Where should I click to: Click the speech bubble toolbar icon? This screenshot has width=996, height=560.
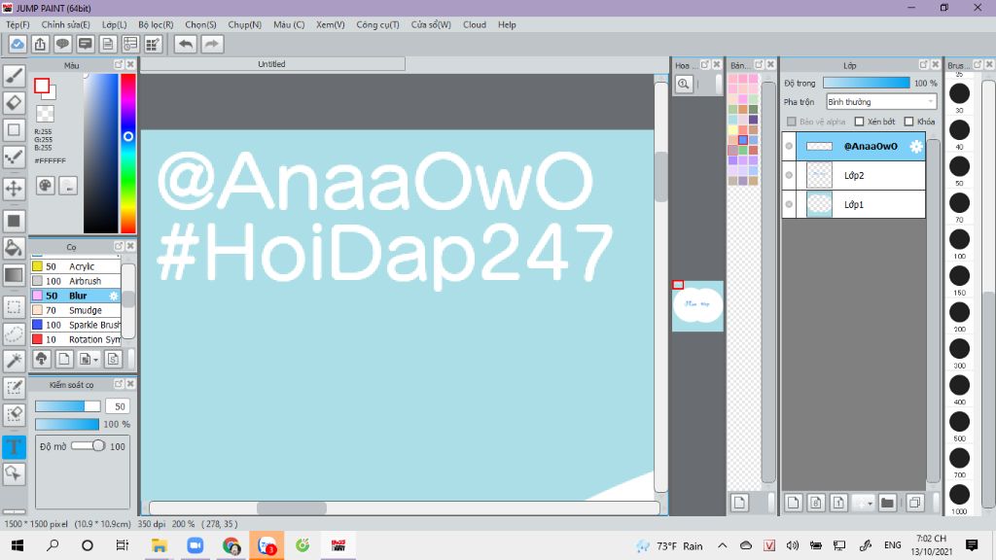coord(62,44)
